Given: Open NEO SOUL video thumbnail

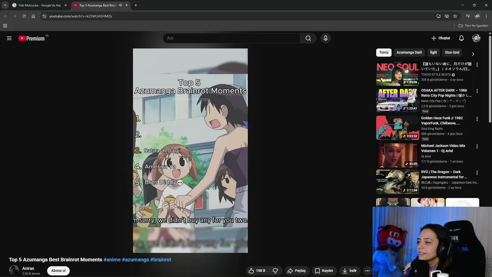Looking at the screenshot, I should (397, 74).
